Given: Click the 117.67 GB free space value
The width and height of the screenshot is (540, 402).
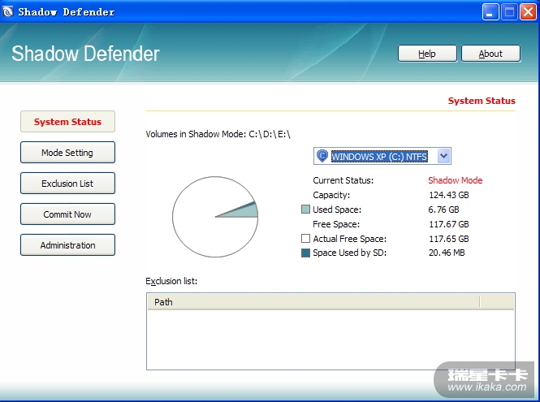Looking at the screenshot, I should [x=449, y=224].
